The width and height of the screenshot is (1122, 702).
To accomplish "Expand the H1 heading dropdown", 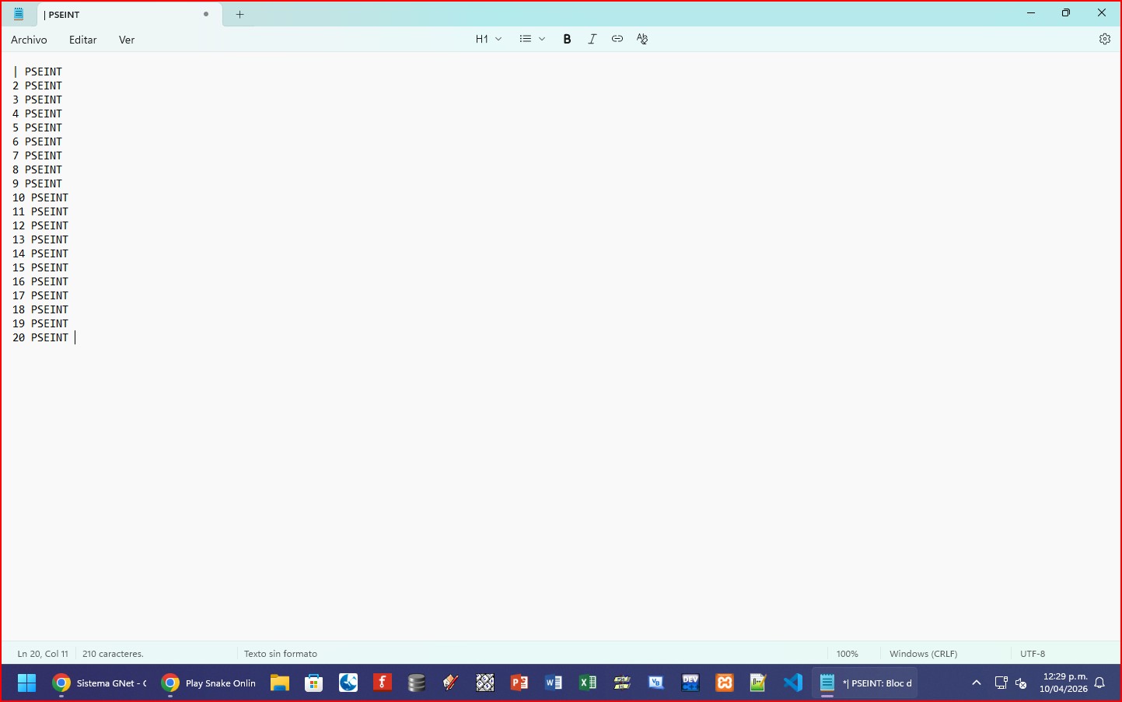I will (x=488, y=39).
